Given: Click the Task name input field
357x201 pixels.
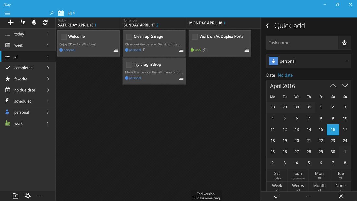Looking at the screenshot, I should coord(302,43).
